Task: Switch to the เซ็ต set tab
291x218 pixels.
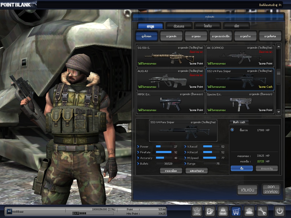Action: [x=236, y=26]
